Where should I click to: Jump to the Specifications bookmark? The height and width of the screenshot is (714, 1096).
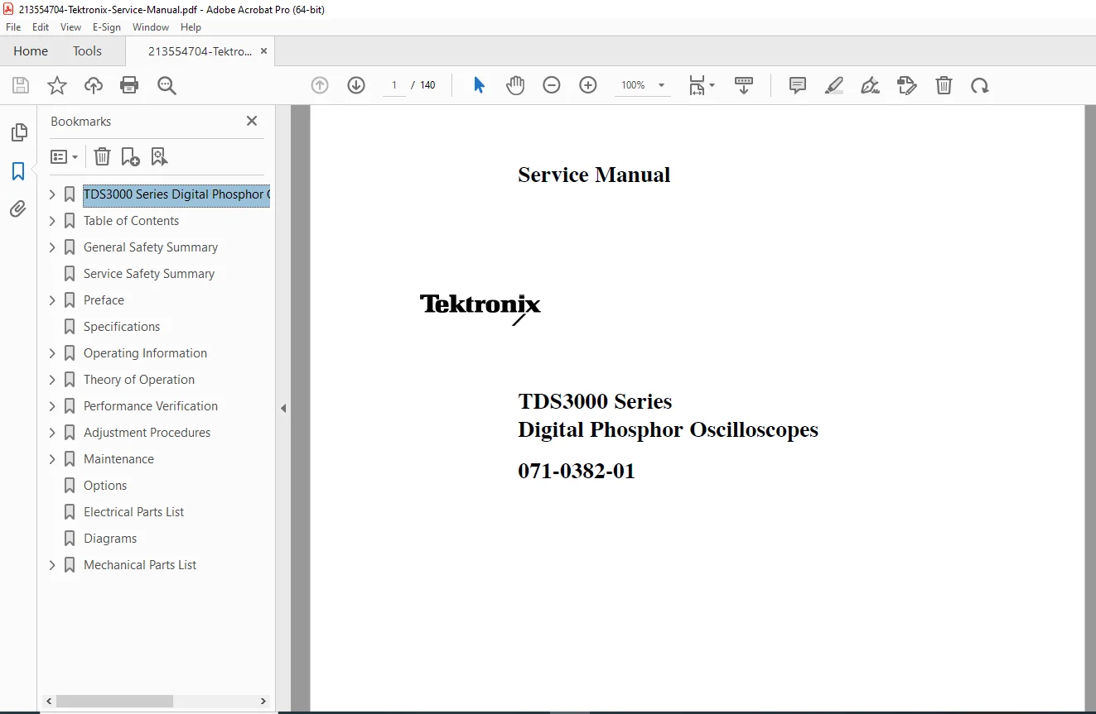[x=122, y=327]
